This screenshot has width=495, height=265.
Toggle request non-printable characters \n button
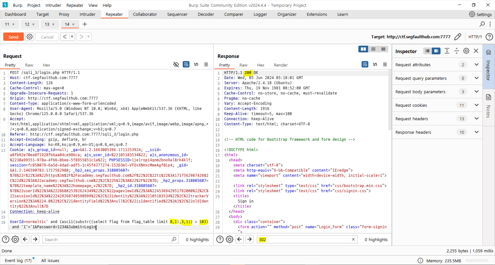coord(196,64)
